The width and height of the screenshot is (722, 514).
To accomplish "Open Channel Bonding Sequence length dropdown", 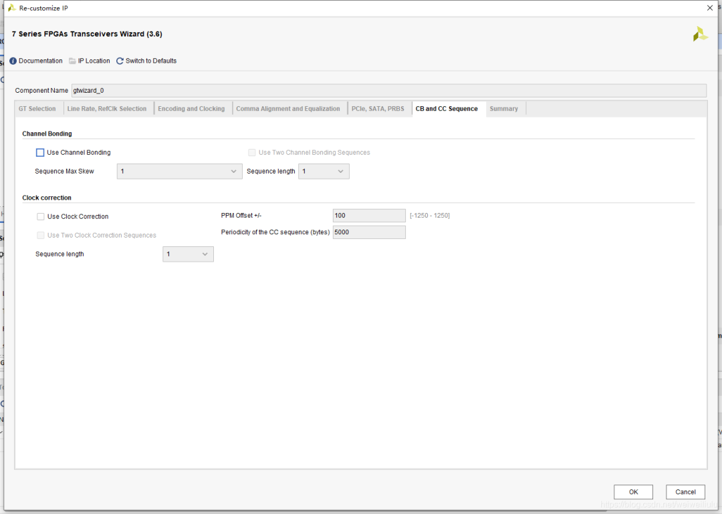I will click(x=324, y=172).
